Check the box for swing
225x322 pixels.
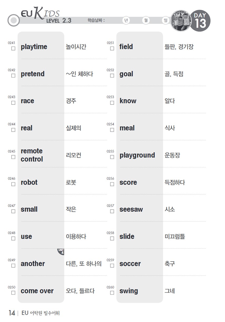[x=112, y=293]
